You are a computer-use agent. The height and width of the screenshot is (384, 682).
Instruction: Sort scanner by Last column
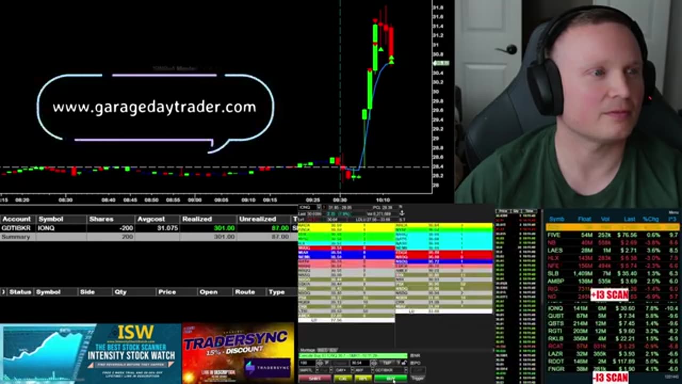(x=629, y=219)
